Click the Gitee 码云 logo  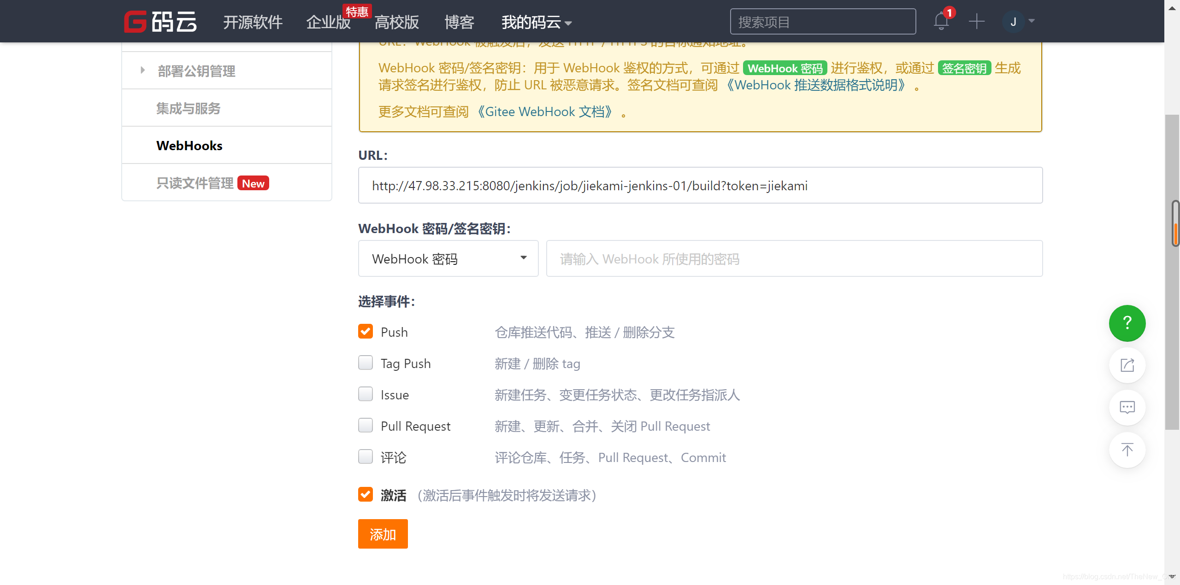click(x=160, y=22)
